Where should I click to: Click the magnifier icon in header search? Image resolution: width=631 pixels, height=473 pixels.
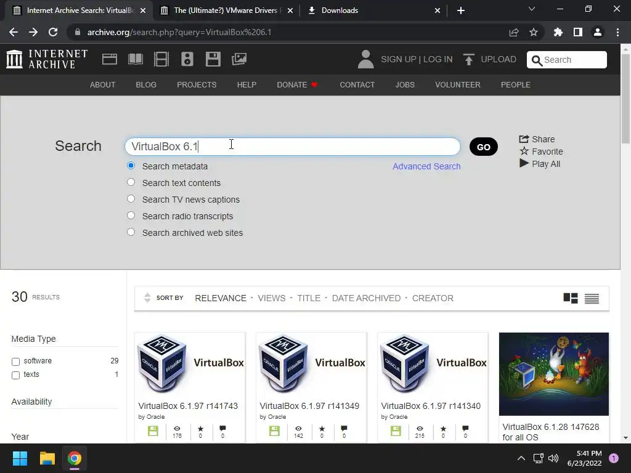pos(537,60)
